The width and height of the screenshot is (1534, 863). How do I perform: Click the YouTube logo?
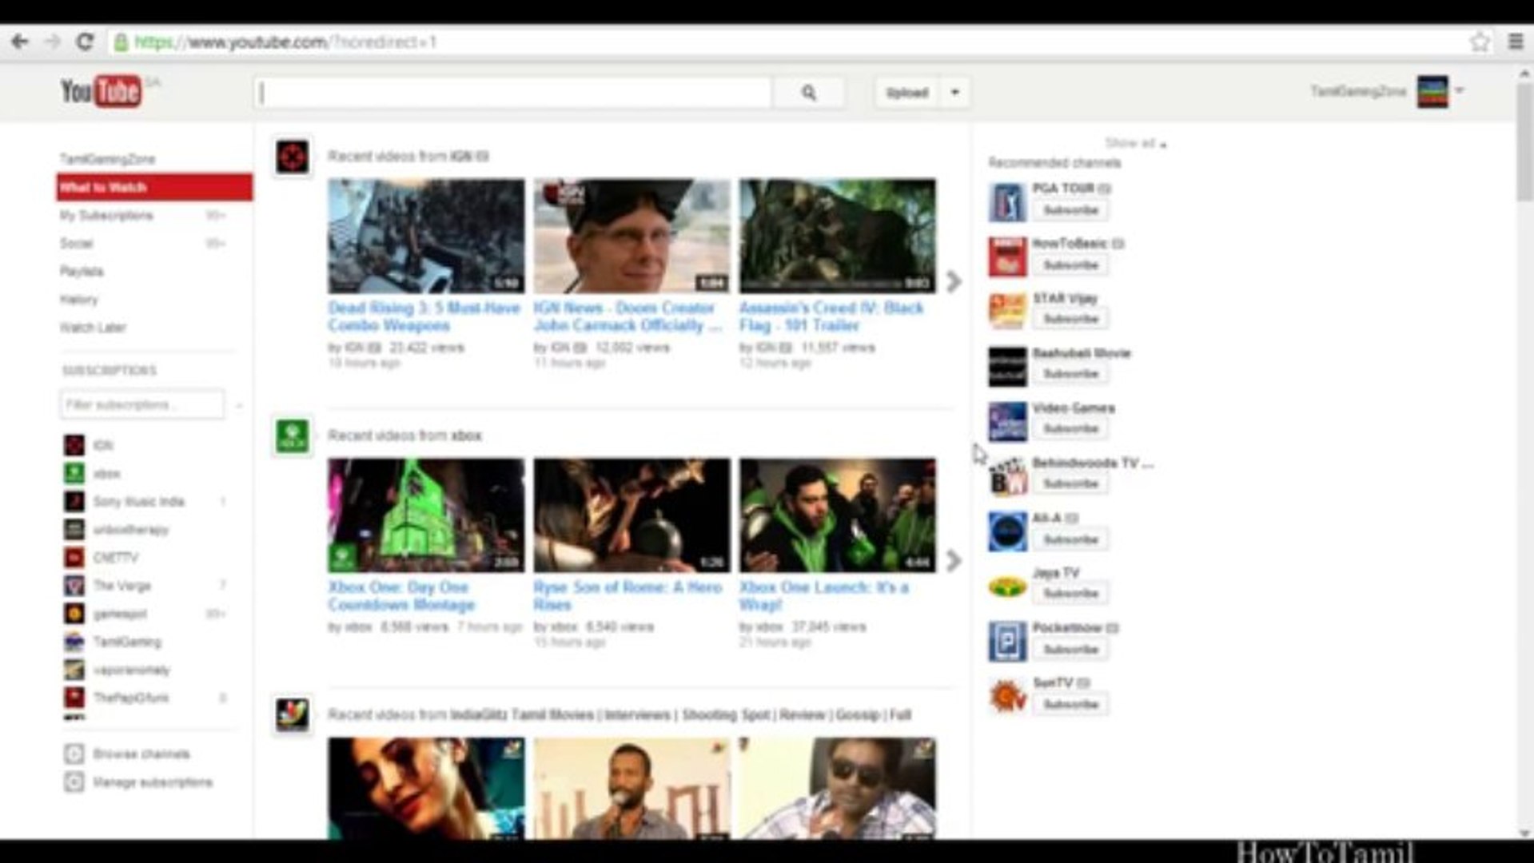[102, 91]
